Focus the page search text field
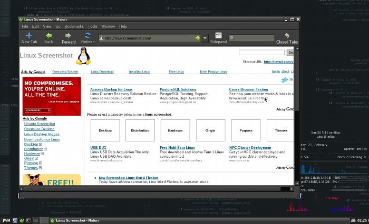 (261, 53)
